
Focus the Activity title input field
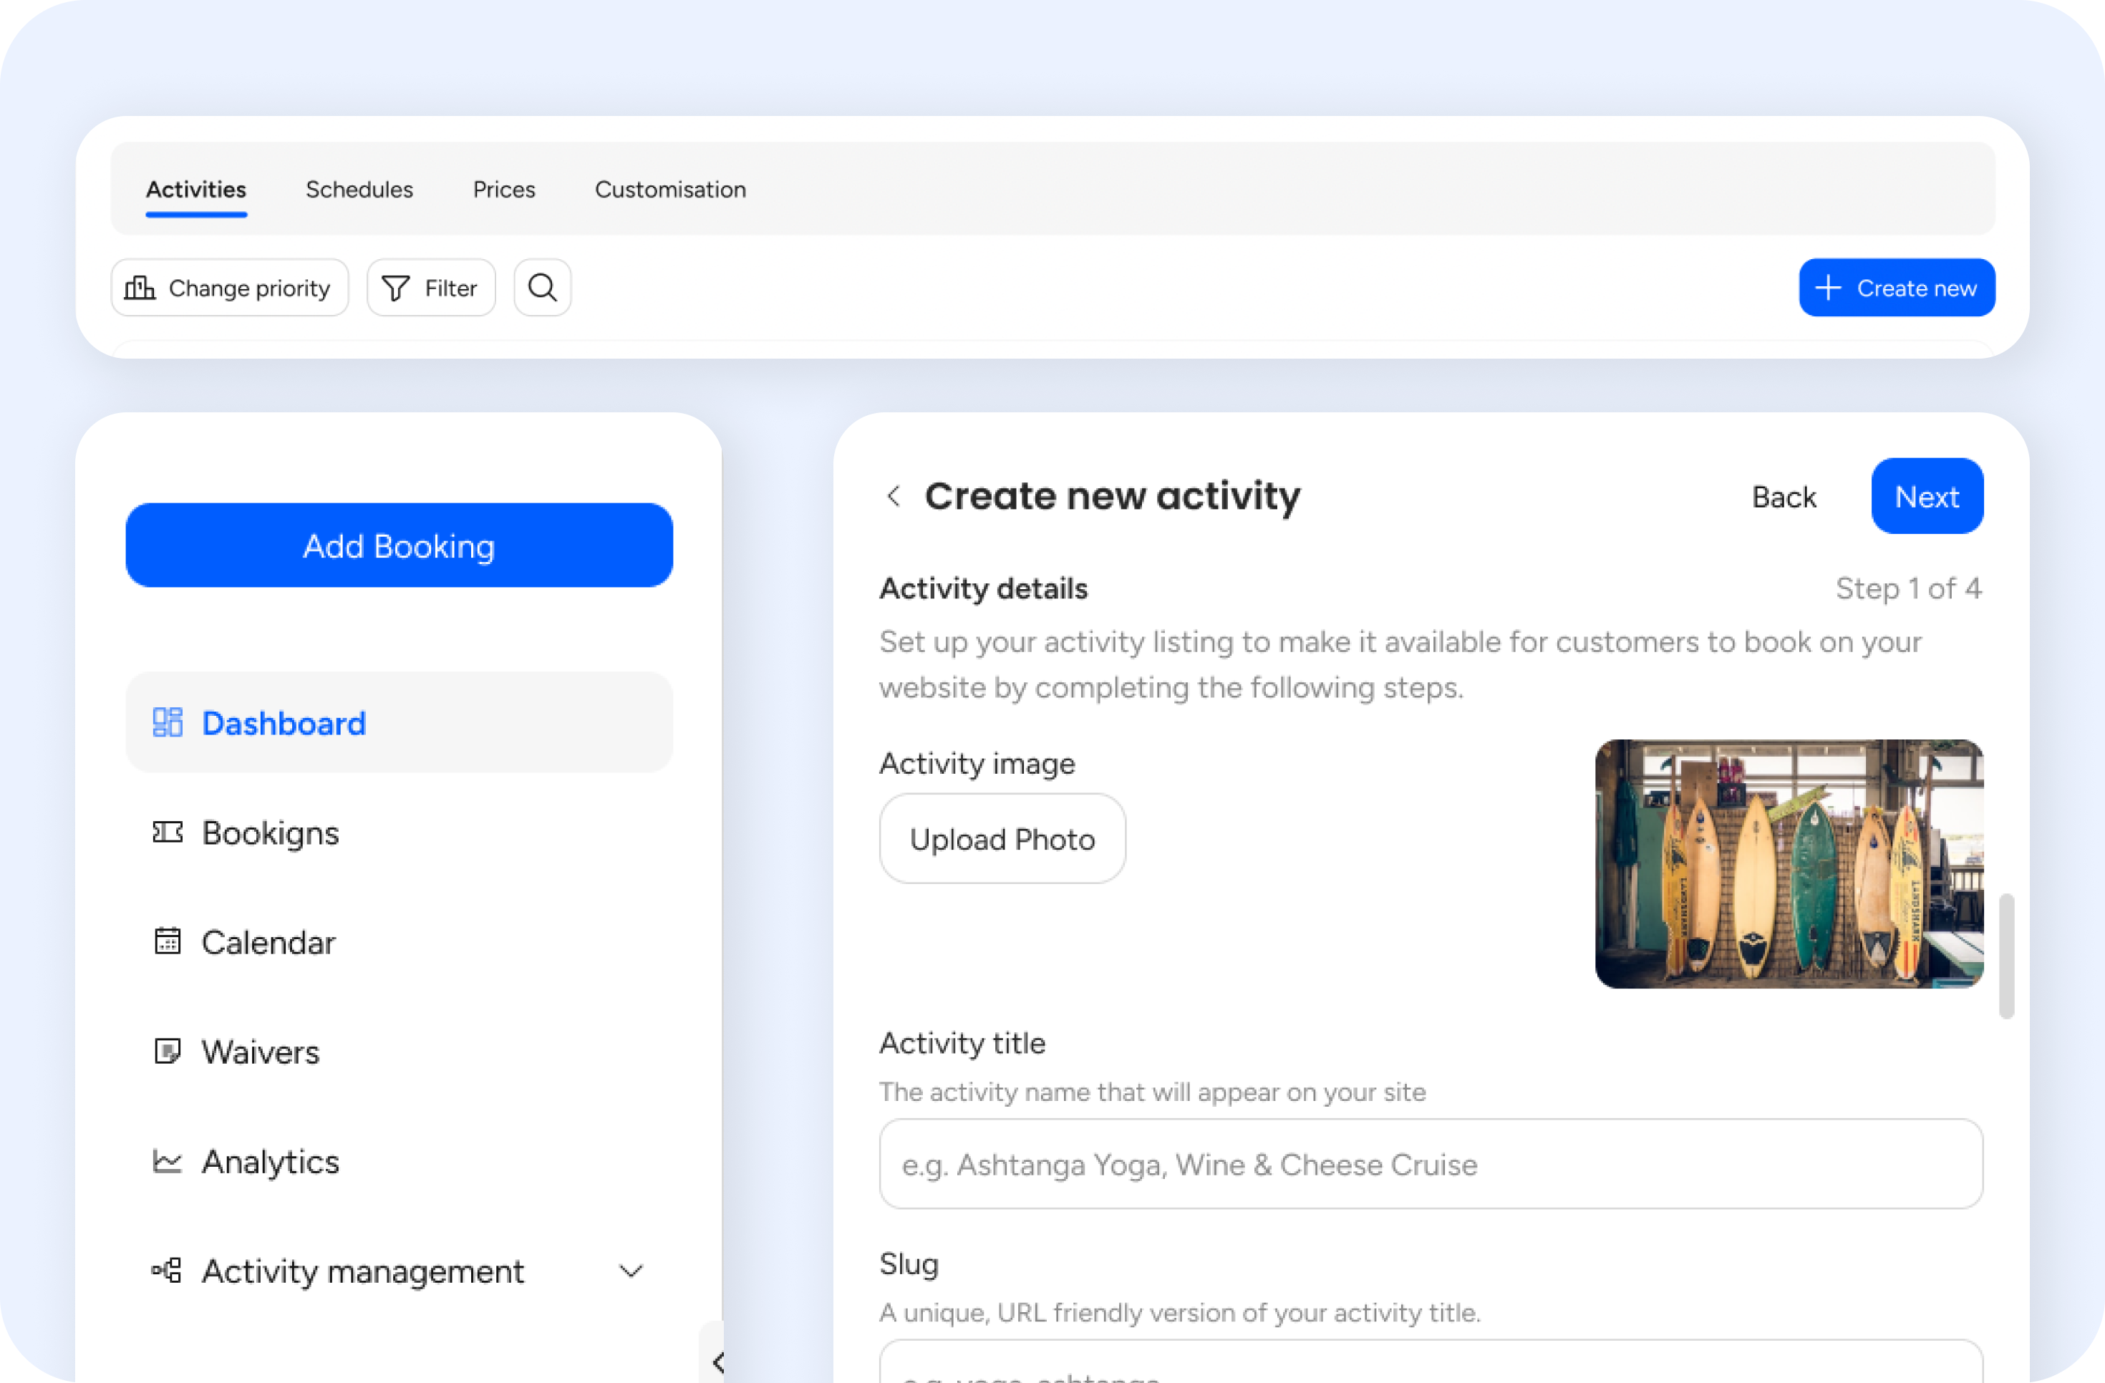click(x=1430, y=1164)
